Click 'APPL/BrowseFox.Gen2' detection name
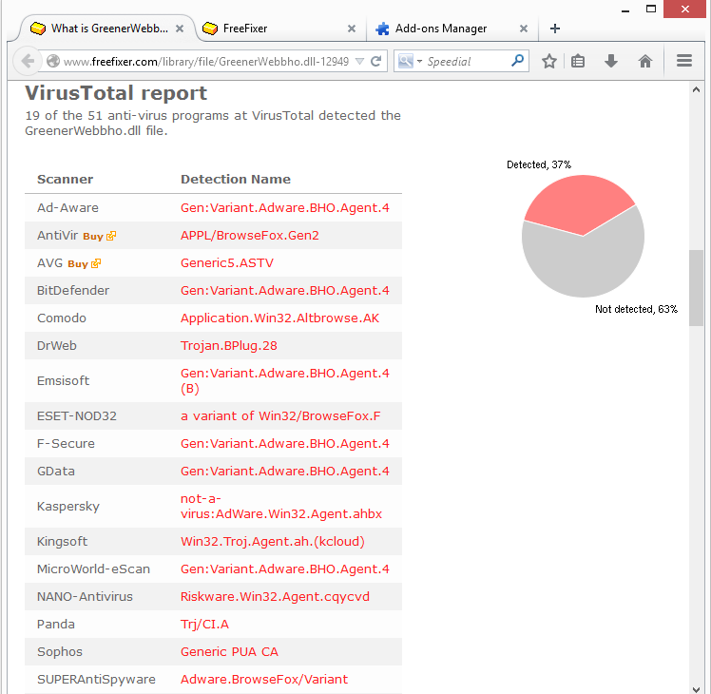 pyautogui.click(x=250, y=236)
